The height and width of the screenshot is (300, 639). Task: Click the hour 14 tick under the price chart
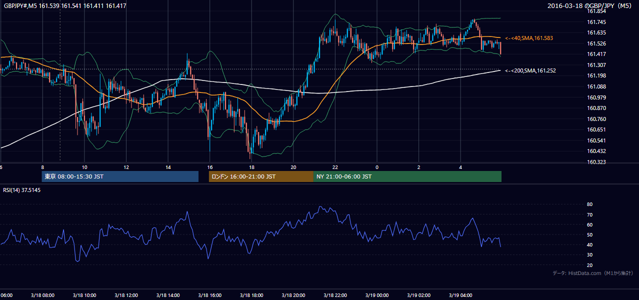pos(168,167)
